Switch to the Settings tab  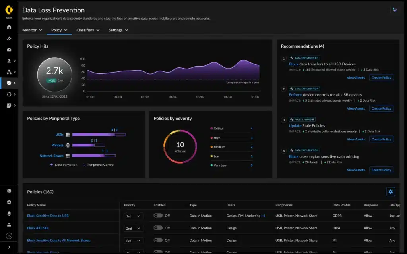(118, 30)
